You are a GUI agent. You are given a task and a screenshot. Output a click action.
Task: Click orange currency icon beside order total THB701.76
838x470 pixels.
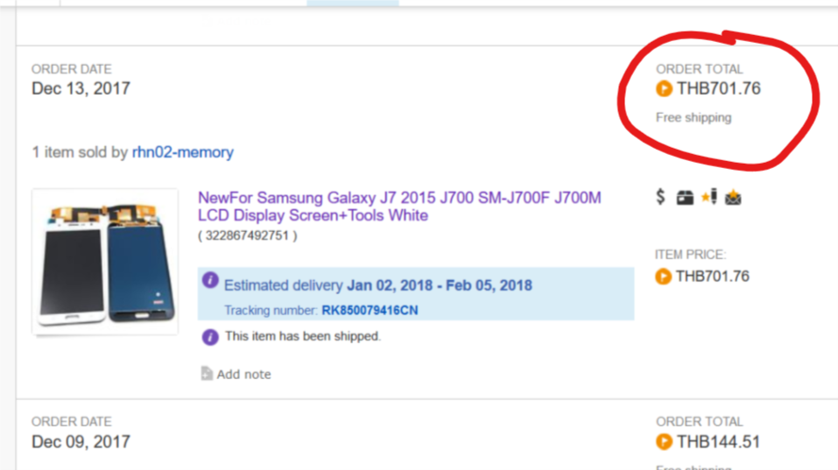664,88
